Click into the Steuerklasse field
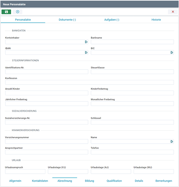179x187 pixels. [x=132, y=72]
